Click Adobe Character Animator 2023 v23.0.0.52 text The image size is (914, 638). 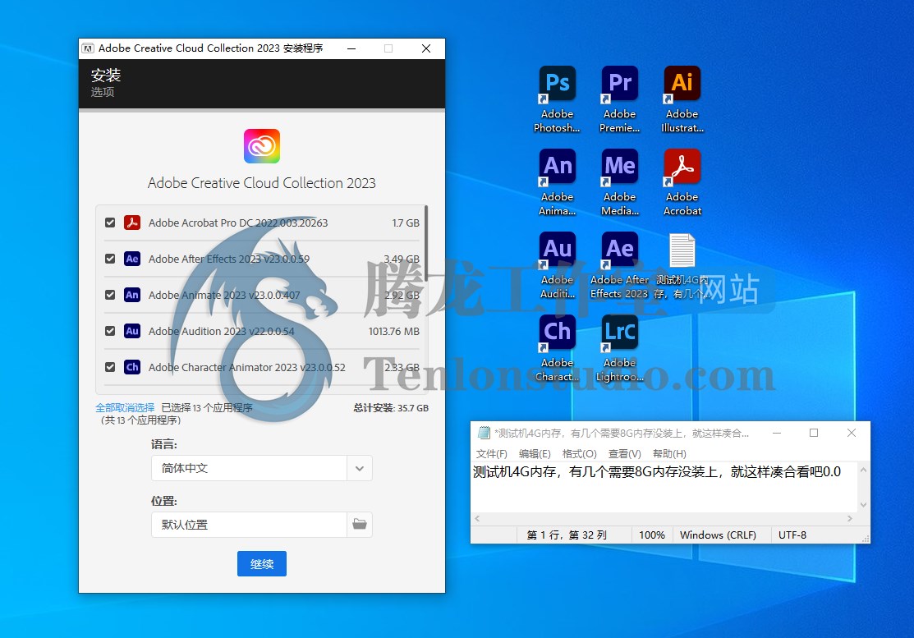(247, 367)
